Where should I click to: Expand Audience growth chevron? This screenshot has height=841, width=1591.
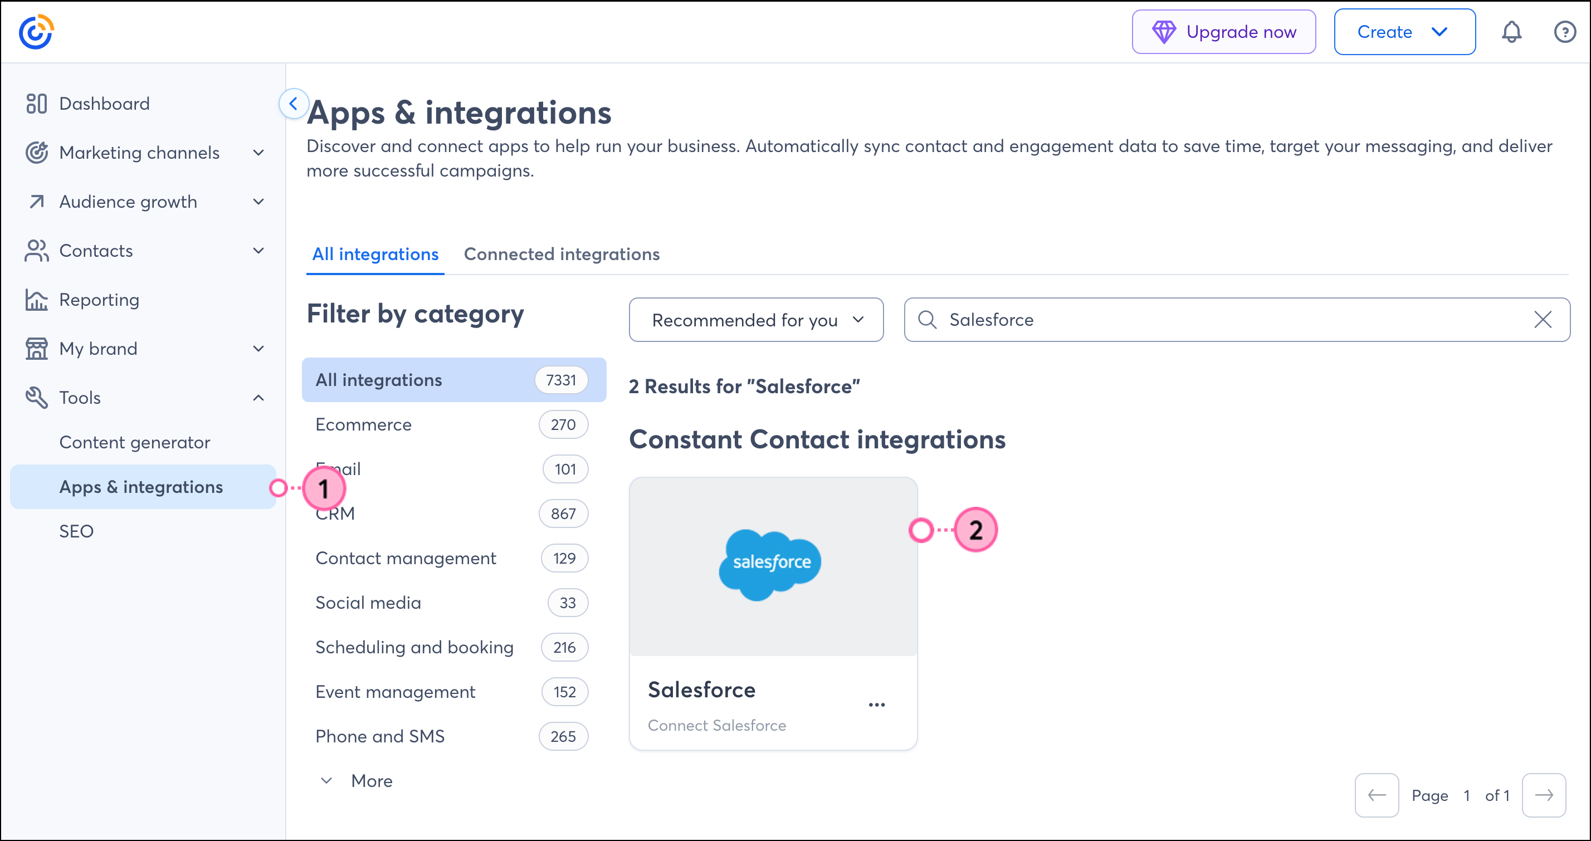click(259, 201)
